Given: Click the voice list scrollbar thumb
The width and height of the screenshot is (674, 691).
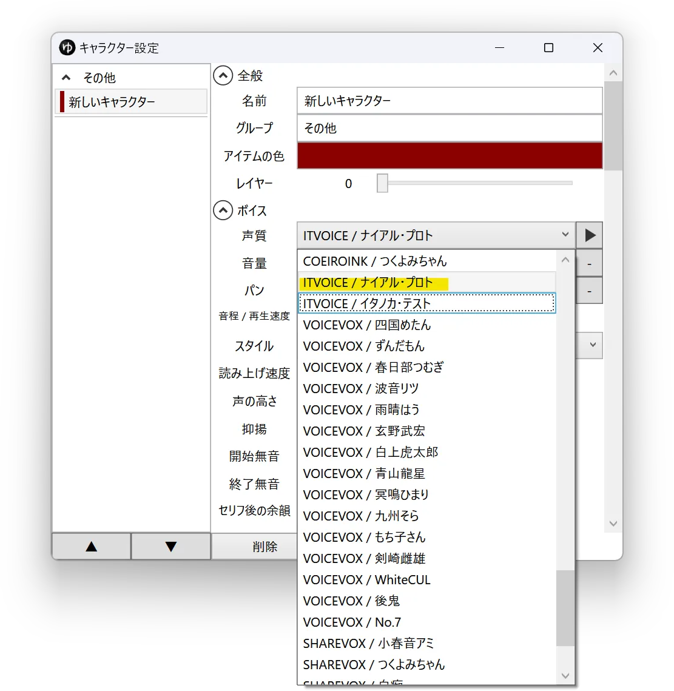Looking at the screenshot, I should tap(565, 608).
